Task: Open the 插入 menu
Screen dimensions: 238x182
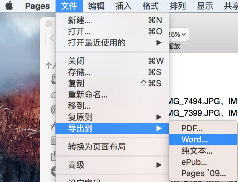Action: pyautogui.click(x=123, y=6)
